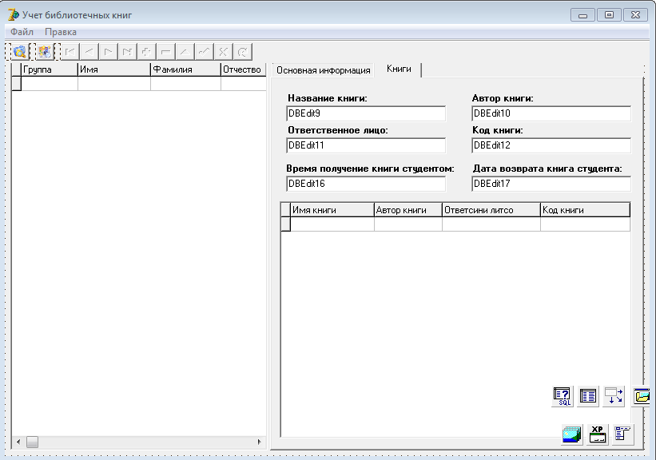Focus the DBEdit12 book code field
The height and width of the screenshot is (460, 656).
point(551,145)
